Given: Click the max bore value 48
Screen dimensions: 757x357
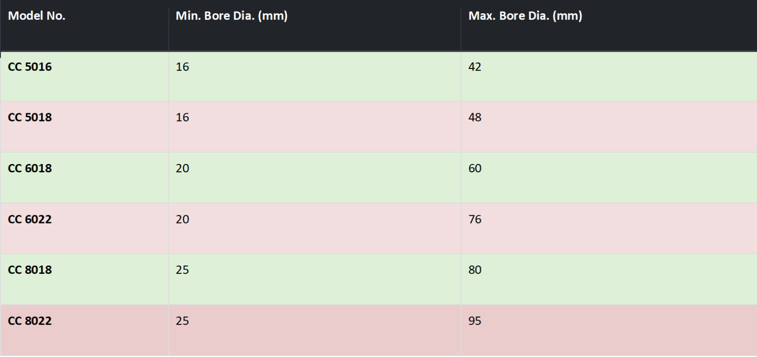Looking at the screenshot, I should click(x=475, y=118).
